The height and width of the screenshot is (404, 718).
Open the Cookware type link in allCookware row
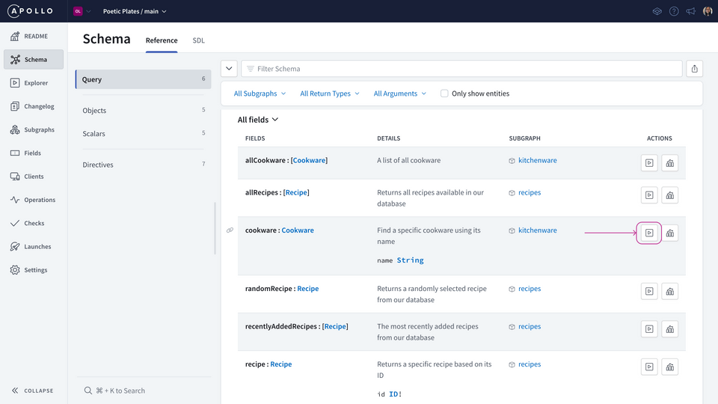tap(309, 160)
